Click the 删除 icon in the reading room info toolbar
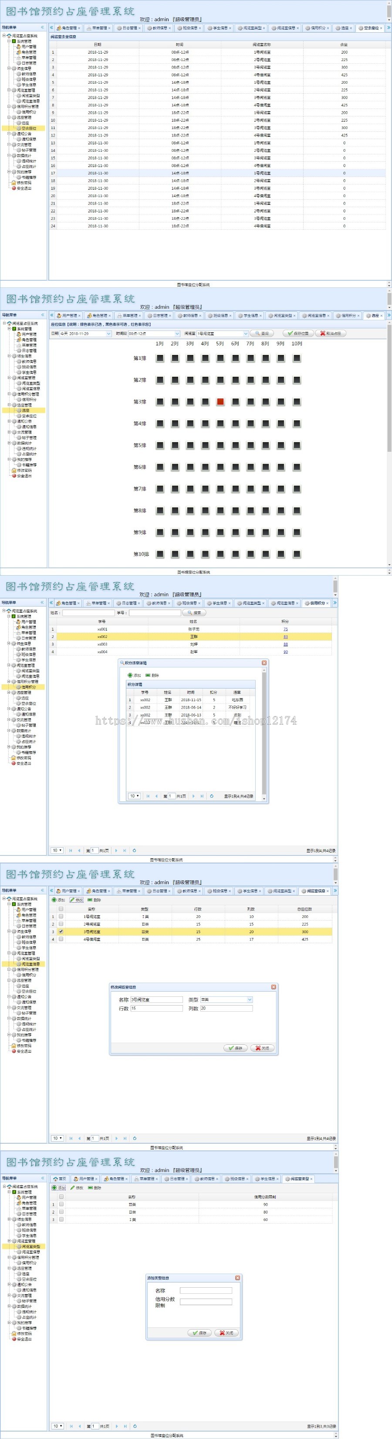392x1439 pixels. pyautogui.click(x=90, y=900)
